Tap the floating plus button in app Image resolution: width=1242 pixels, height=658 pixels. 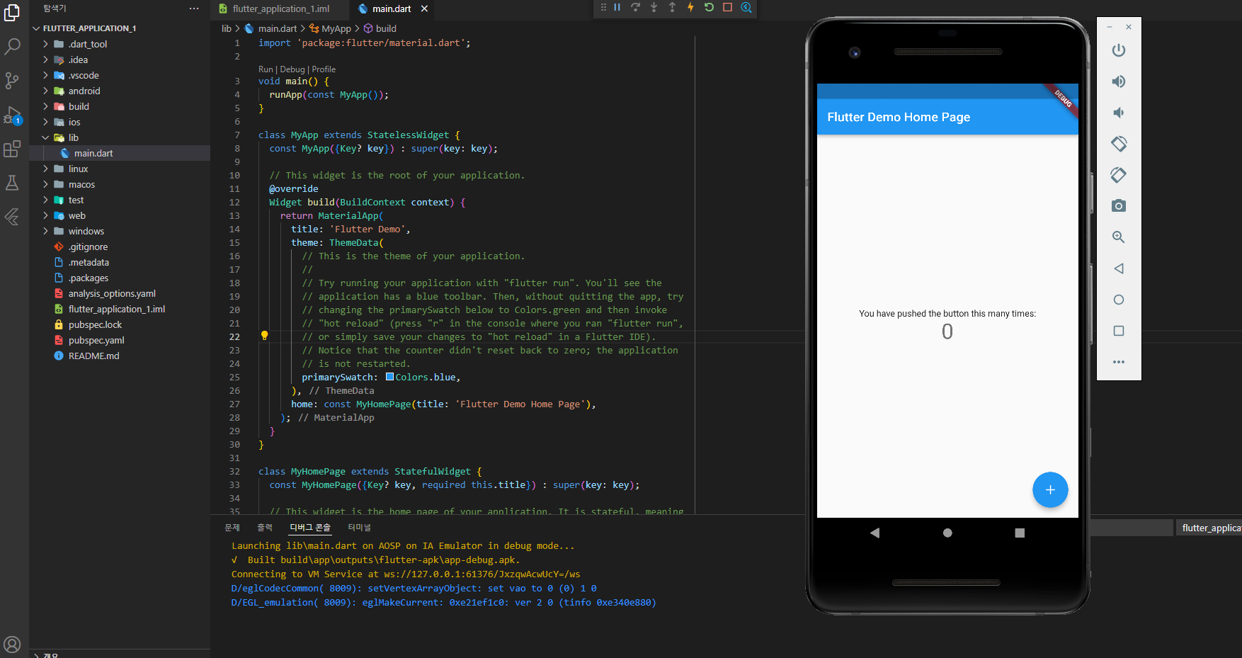pos(1050,489)
